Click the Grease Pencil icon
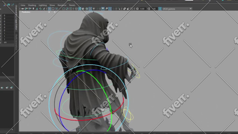Image resolution: width=238 pixels, height=134 pixels. tap(44, 9)
